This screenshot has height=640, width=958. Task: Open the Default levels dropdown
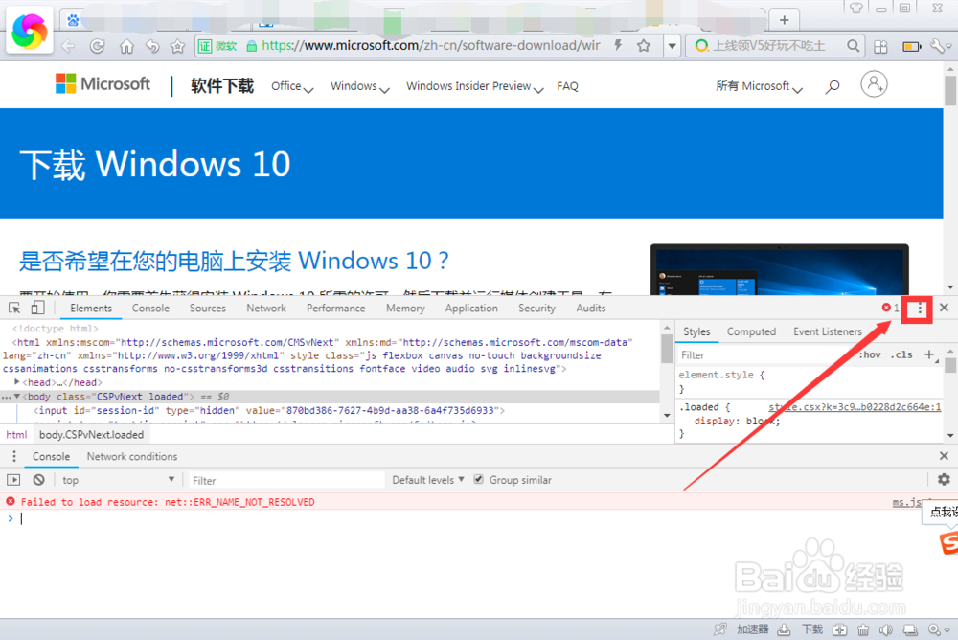[427, 479]
